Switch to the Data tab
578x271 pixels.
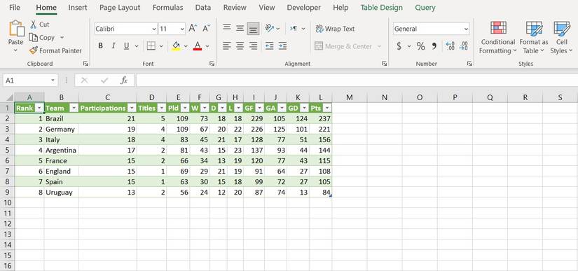pyautogui.click(x=203, y=8)
